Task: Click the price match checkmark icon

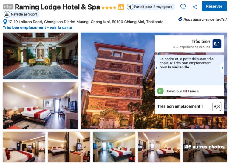Action: (180, 19)
